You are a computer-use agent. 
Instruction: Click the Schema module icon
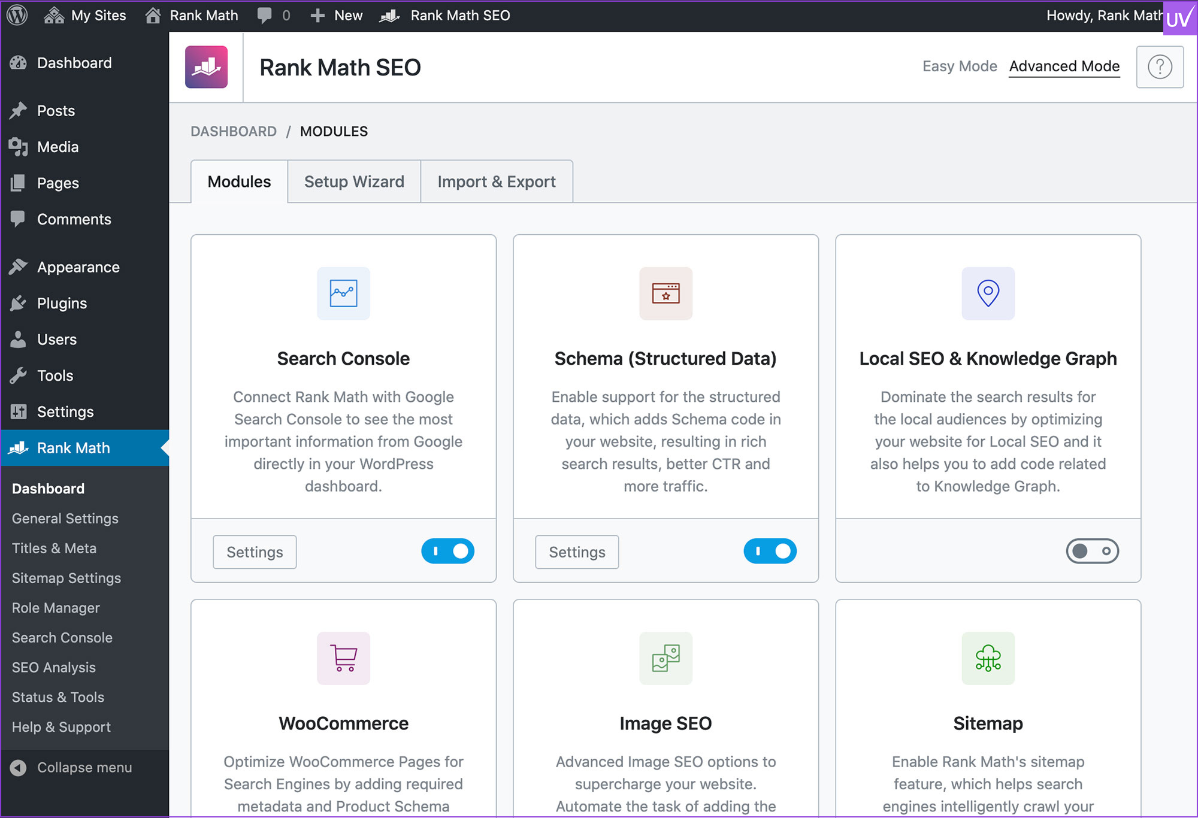pos(666,293)
